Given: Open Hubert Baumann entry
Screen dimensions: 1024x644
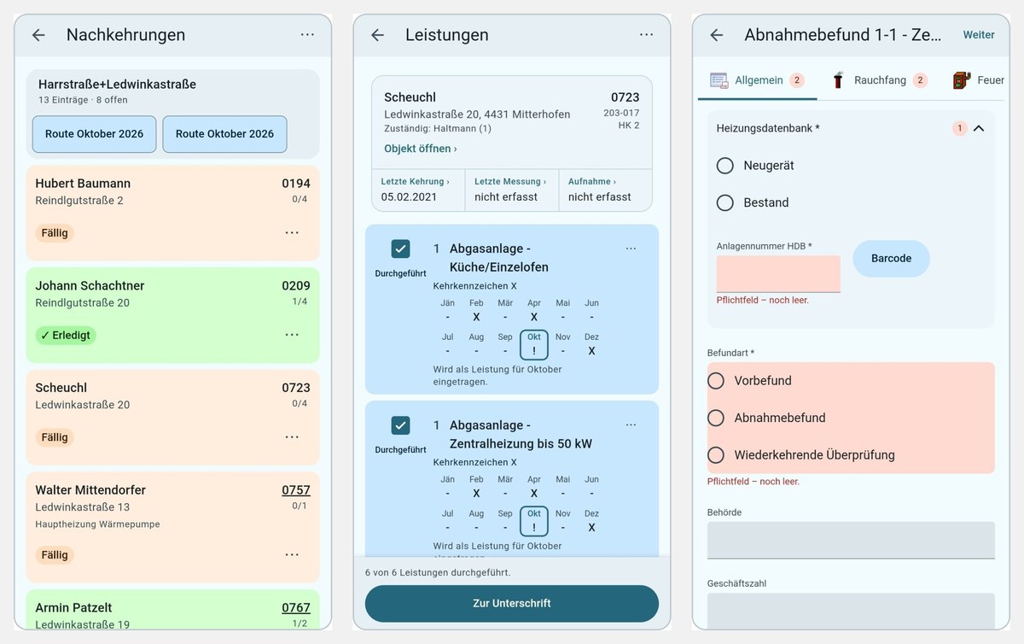Looking at the screenshot, I should tap(173, 213).
